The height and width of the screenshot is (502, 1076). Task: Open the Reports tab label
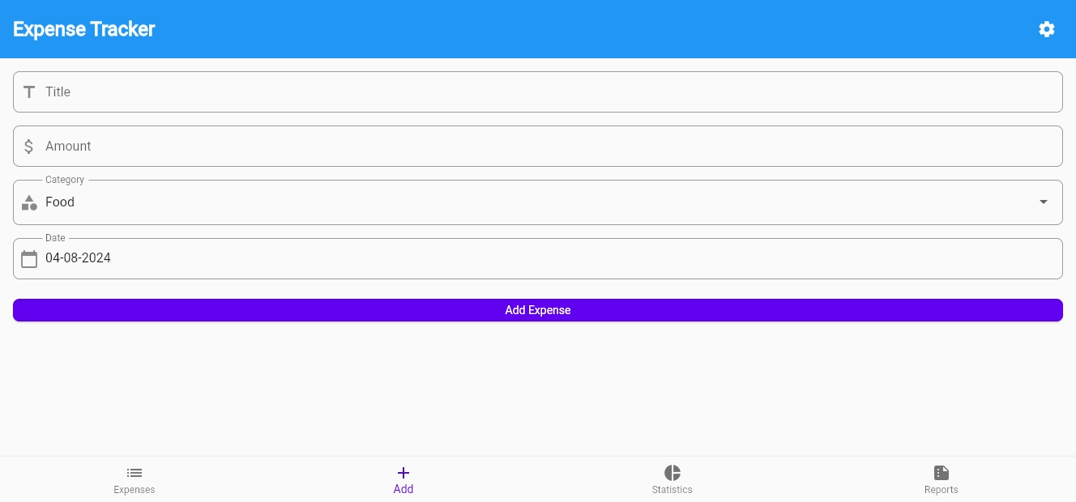(x=941, y=490)
